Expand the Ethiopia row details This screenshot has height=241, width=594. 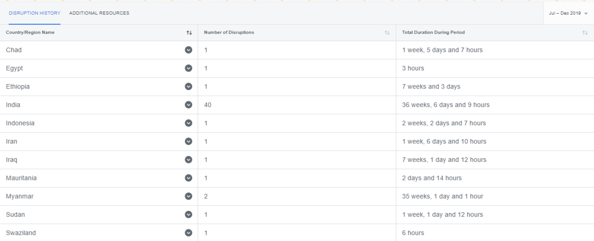click(188, 87)
